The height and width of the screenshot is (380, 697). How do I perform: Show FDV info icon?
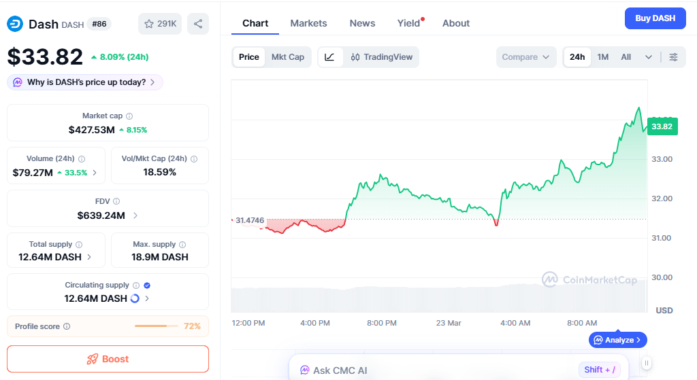(x=116, y=201)
